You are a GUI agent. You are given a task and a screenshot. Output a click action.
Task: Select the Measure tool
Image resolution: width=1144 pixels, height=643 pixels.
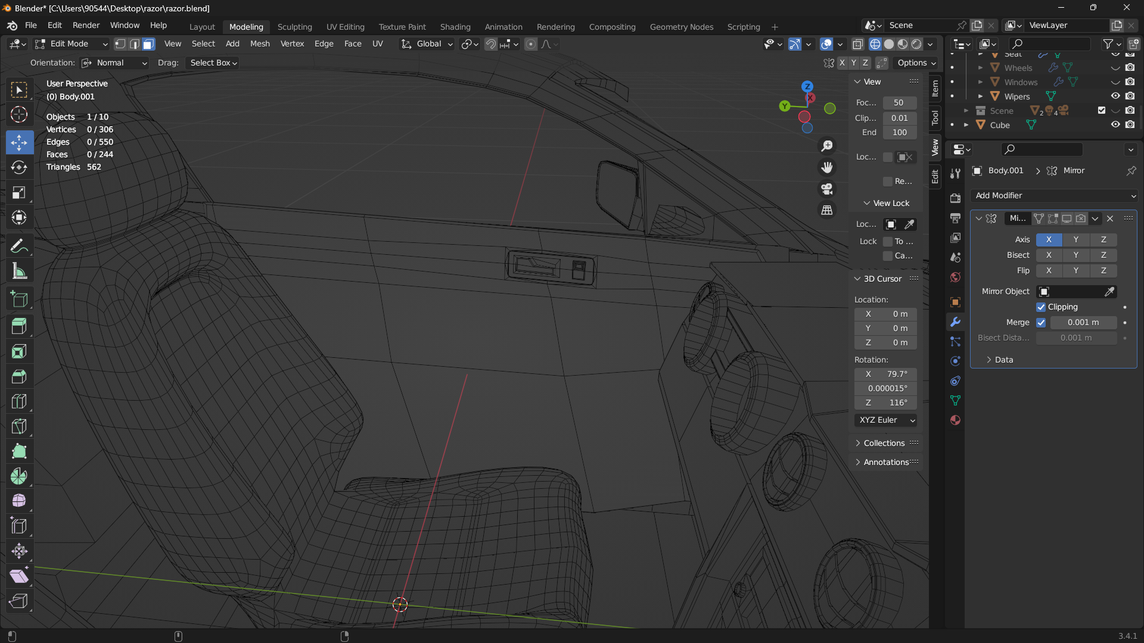19,272
